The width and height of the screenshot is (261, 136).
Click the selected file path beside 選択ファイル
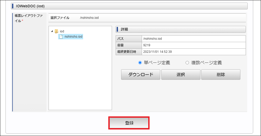pyautogui.click(x=89, y=18)
